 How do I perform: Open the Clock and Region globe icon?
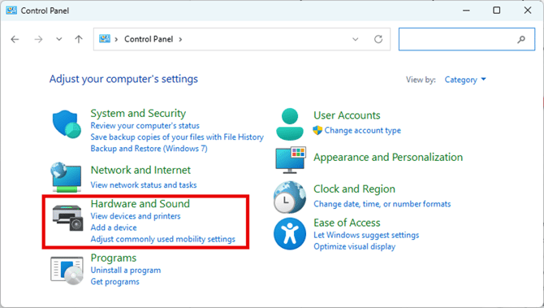(x=290, y=197)
